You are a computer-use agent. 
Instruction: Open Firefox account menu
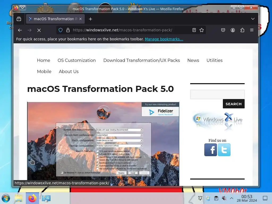click(x=233, y=30)
